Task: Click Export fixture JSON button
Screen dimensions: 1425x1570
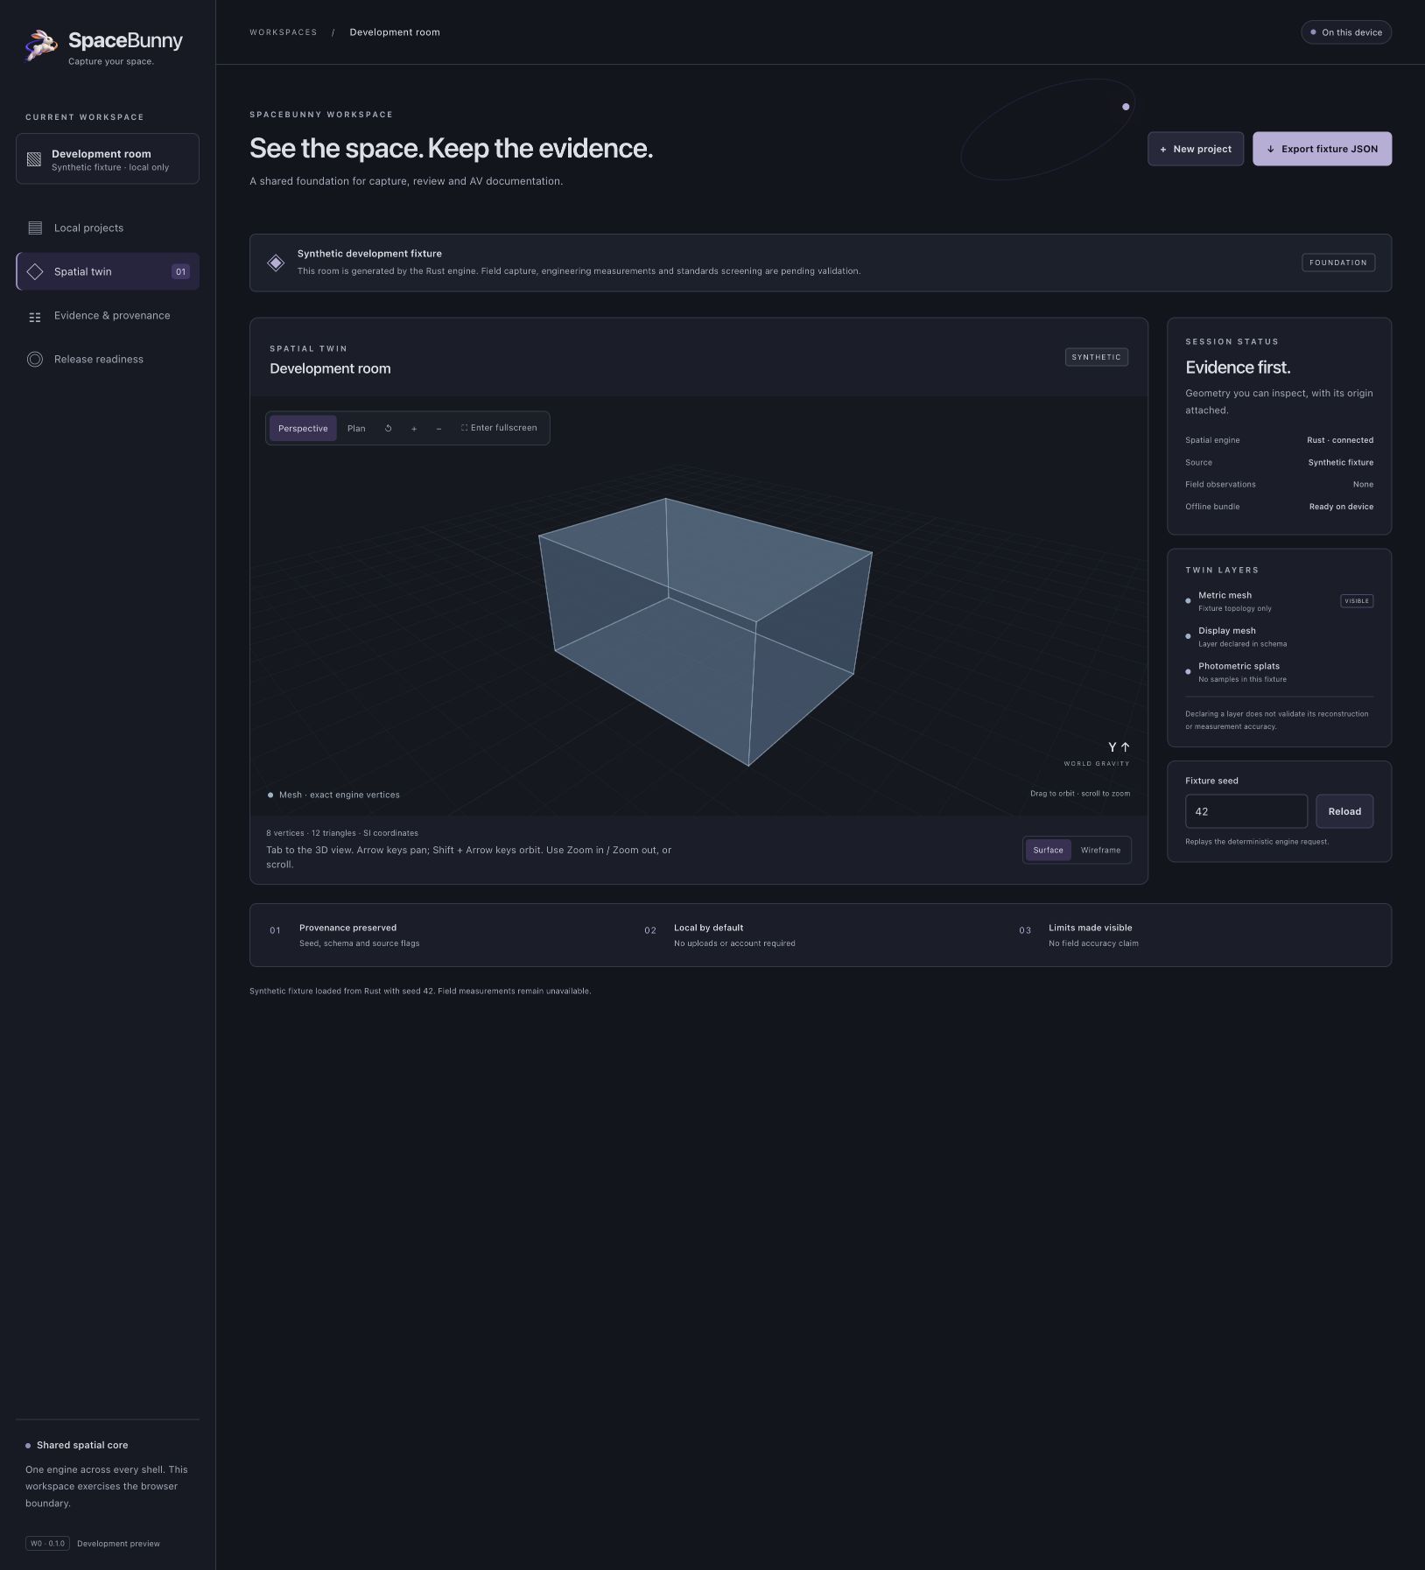Action: click(x=1322, y=150)
